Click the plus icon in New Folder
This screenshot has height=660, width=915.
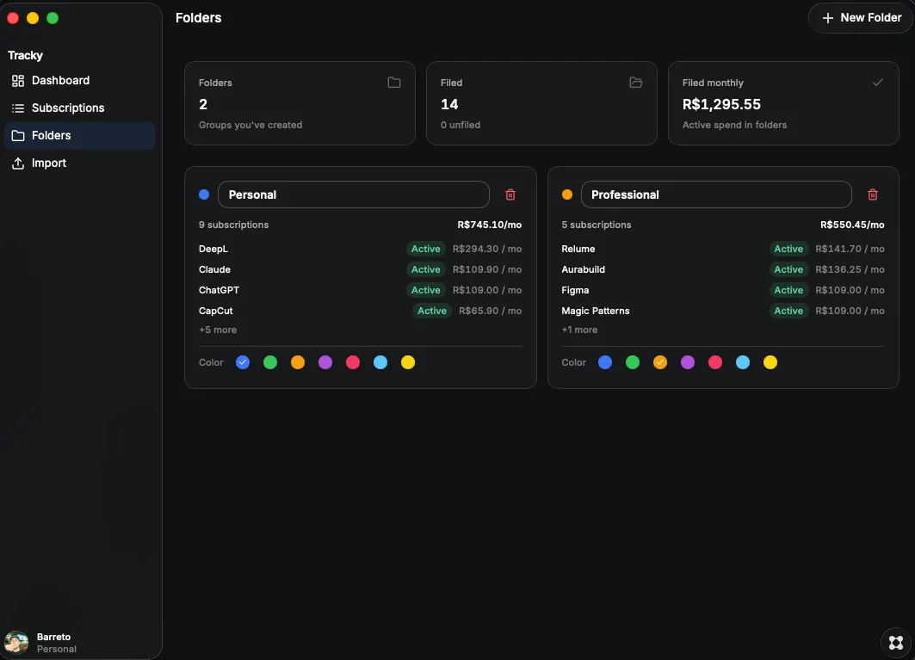827,18
